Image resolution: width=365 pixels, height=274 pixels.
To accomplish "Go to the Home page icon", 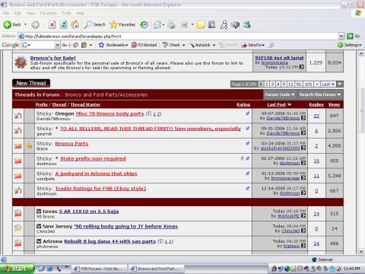I will (75, 24).
